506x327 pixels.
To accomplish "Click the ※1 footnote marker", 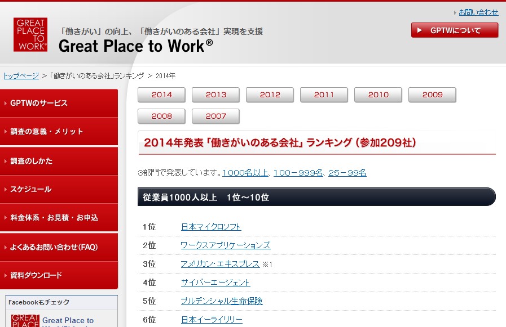I will coord(267,264).
